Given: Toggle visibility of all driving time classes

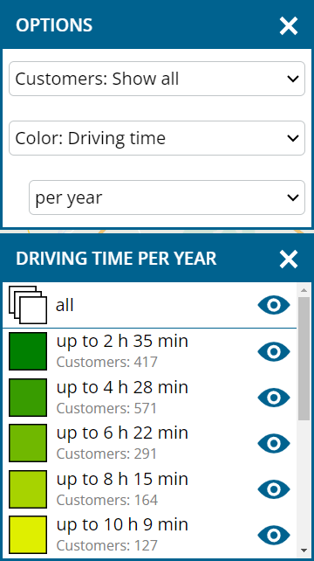Looking at the screenshot, I should click(x=274, y=305).
